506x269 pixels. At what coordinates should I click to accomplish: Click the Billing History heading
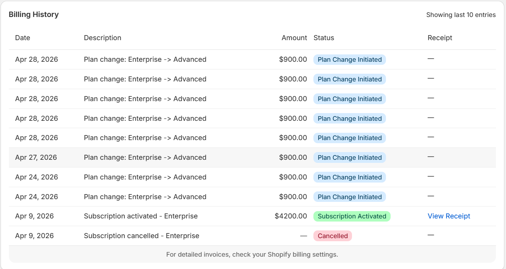pyautogui.click(x=34, y=15)
